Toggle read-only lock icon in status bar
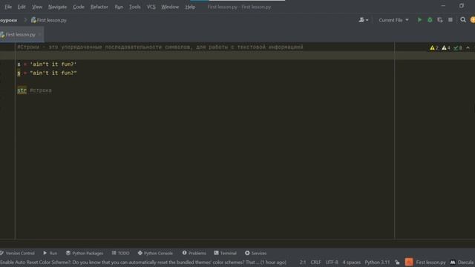The image size is (475, 267). coord(397,262)
